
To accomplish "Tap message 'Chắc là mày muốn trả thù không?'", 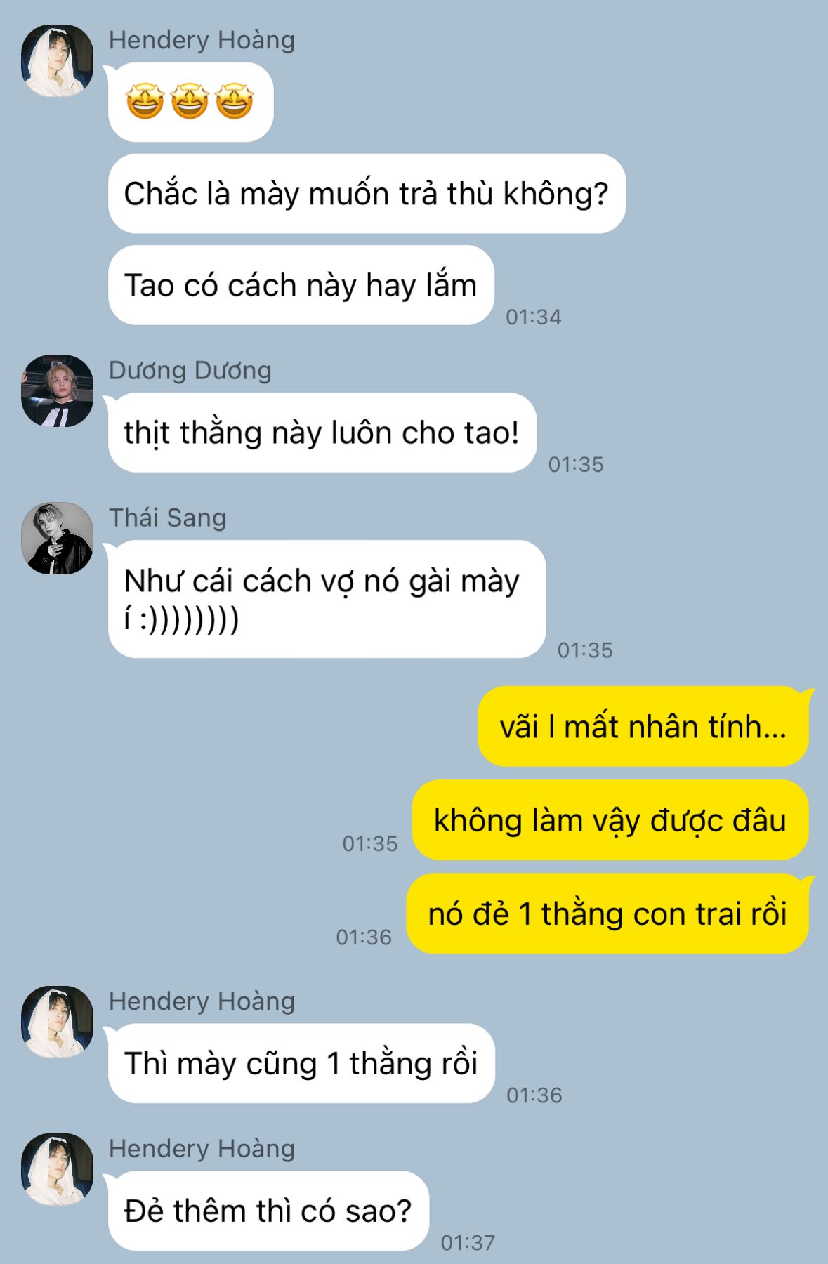I will pyautogui.click(x=367, y=194).
